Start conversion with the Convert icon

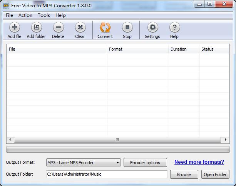click(x=105, y=28)
